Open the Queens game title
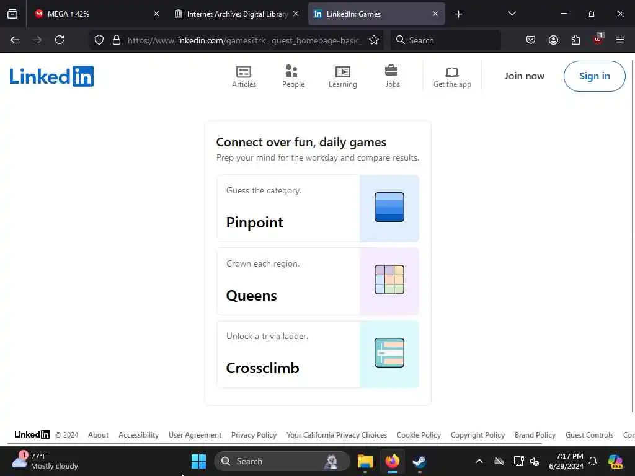635x476 pixels. 252,296
